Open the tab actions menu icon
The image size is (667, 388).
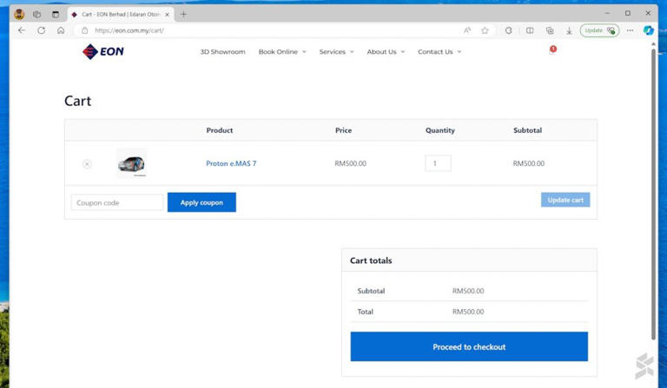56,15
